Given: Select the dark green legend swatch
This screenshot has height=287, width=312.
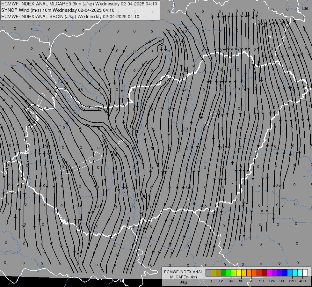Looking at the screenshot, I should [x=224, y=273].
